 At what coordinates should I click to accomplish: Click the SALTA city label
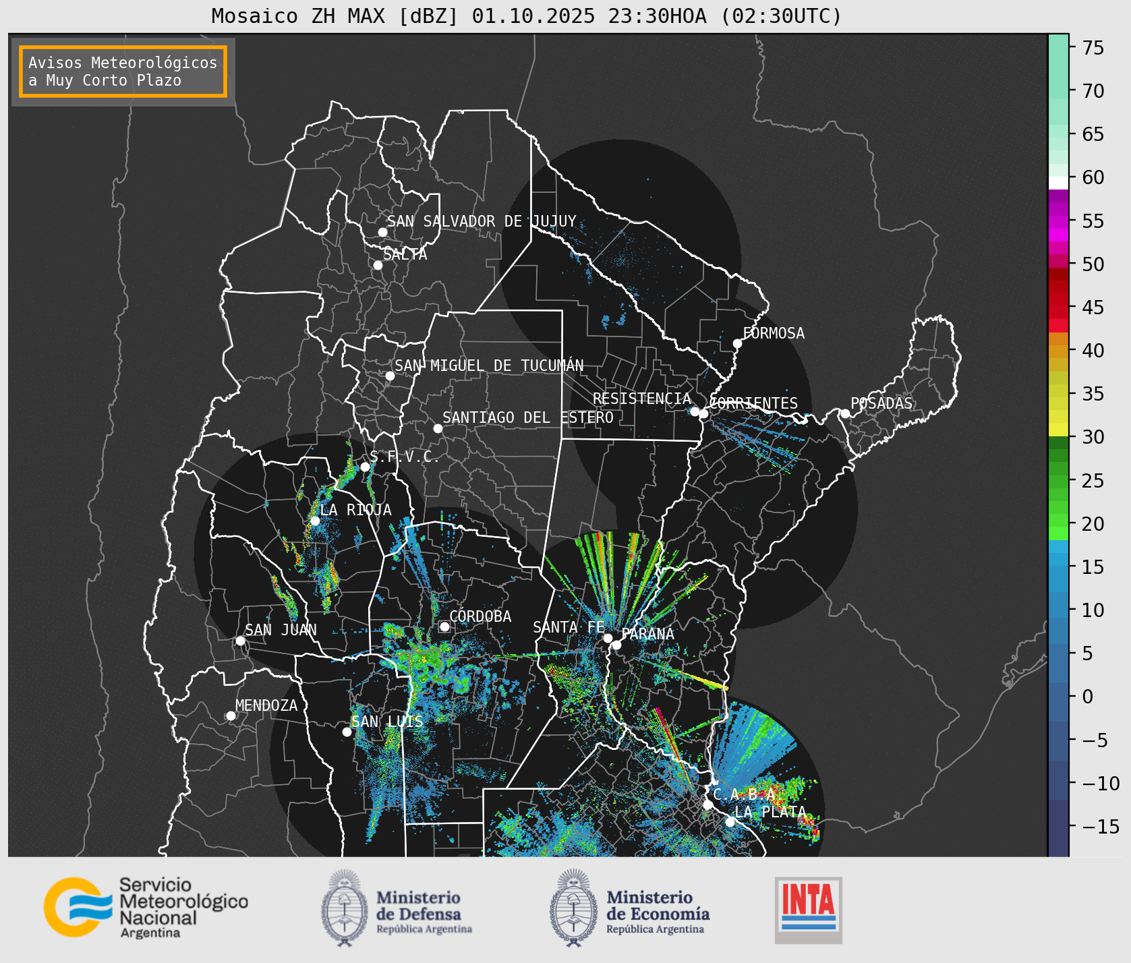(x=405, y=254)
